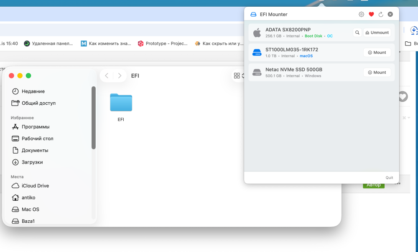Select the ST1000LM035-1RK172 disk name
This screenshot has width=418, height=252.
292,50
